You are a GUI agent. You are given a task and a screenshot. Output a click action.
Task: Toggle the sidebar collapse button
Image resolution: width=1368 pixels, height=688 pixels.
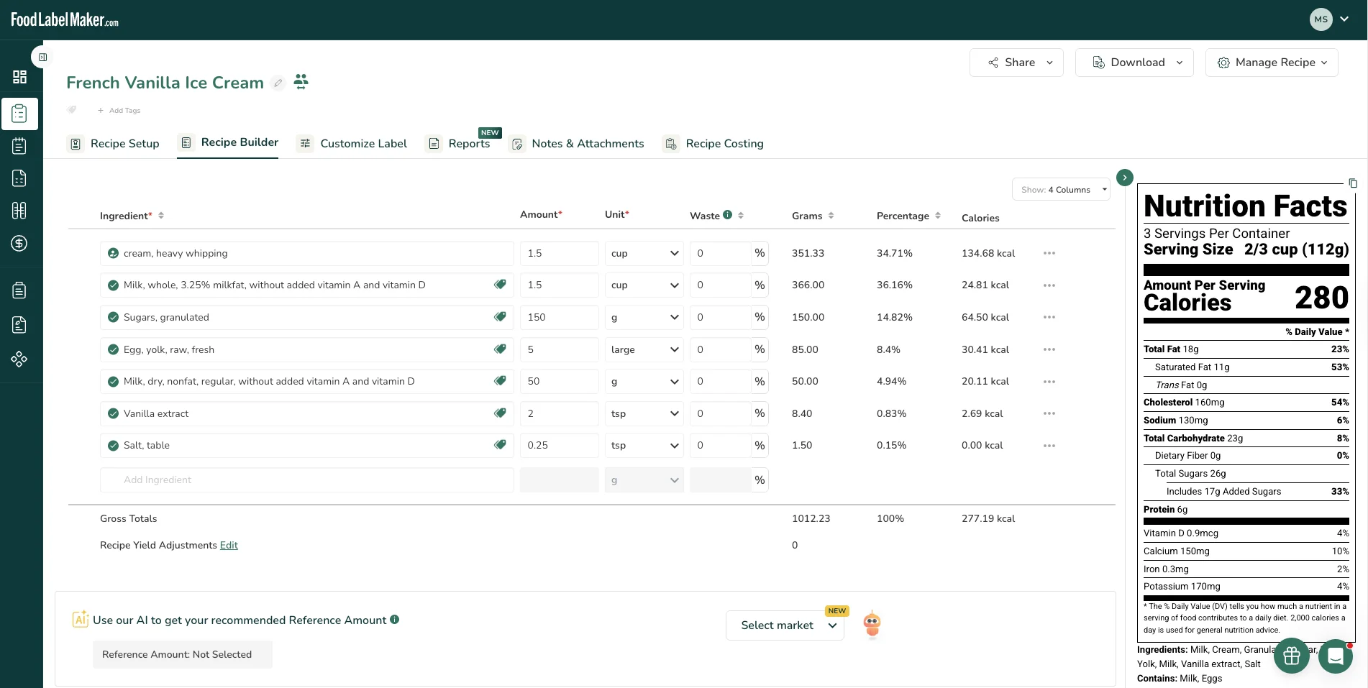[x=42, y=57]
